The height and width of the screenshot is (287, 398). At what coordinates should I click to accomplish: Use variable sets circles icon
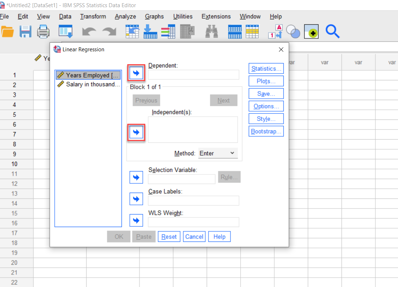tap(293, 32)
